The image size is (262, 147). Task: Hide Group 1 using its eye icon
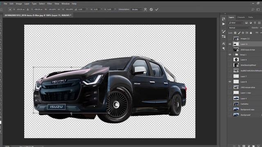click(230, 55)
